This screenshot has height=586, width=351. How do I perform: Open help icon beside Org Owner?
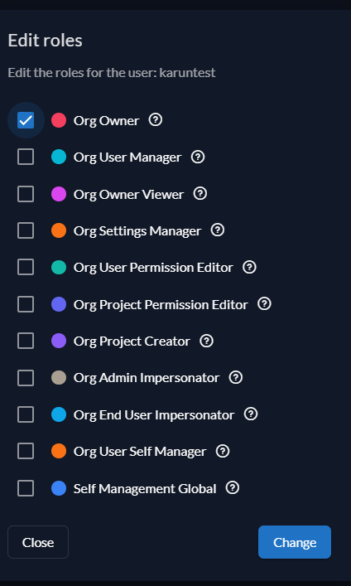coord(156,120)
